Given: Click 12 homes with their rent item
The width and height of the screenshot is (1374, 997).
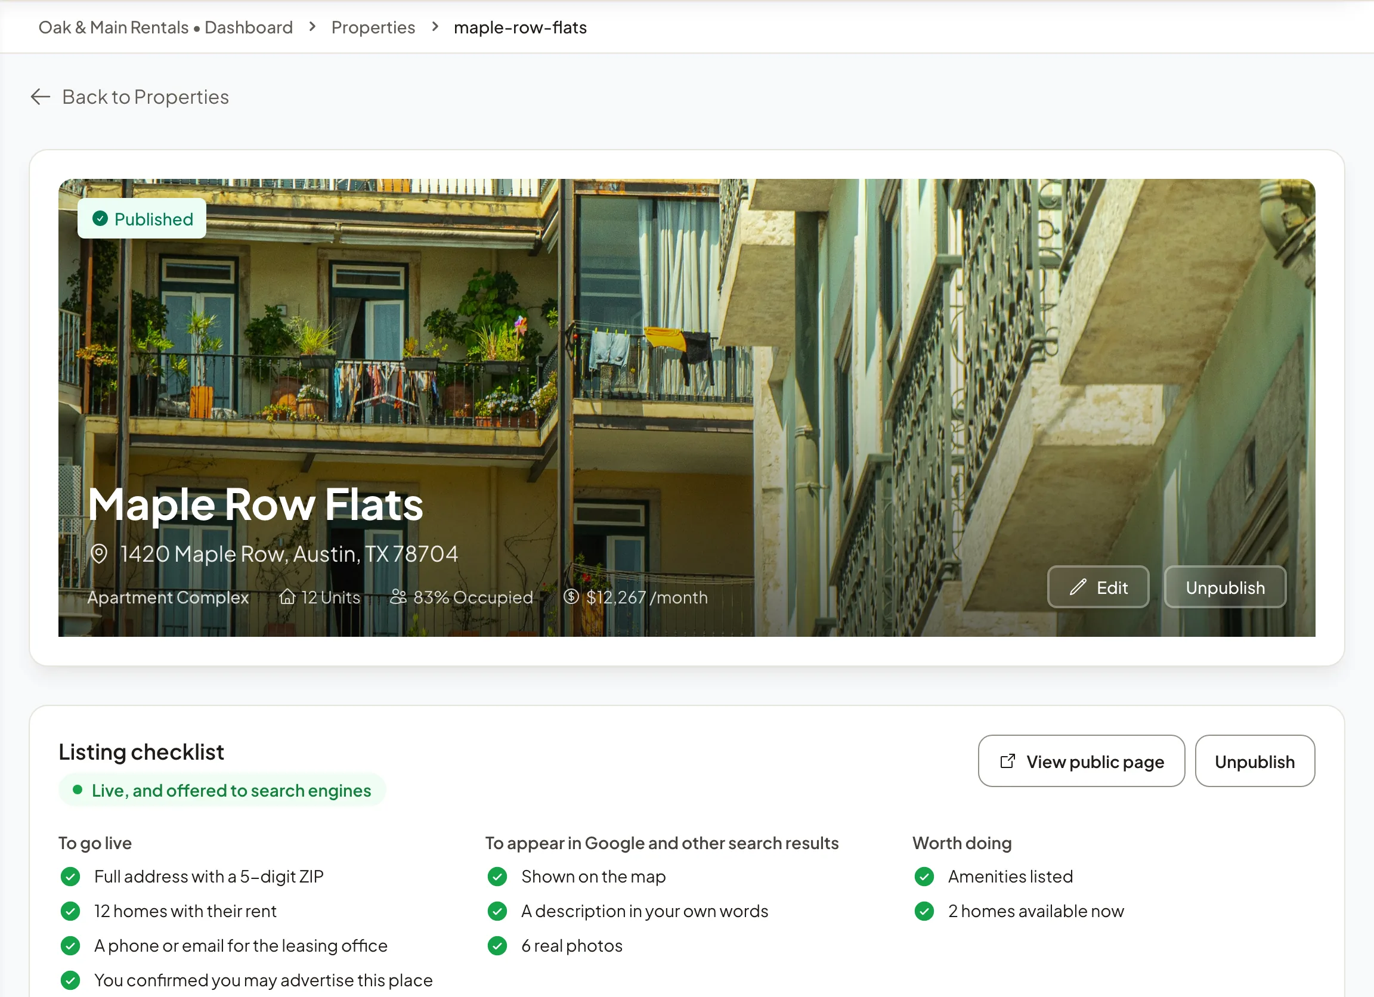Looking at the screenshot, I should (x=185, y=911).
